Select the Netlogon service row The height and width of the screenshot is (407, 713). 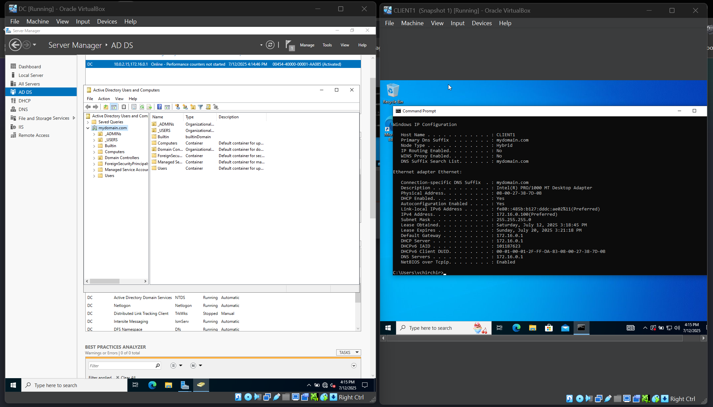coord(220,306)
